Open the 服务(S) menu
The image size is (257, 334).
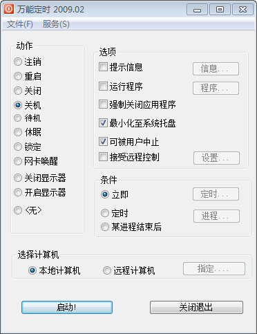pos(56,24)
